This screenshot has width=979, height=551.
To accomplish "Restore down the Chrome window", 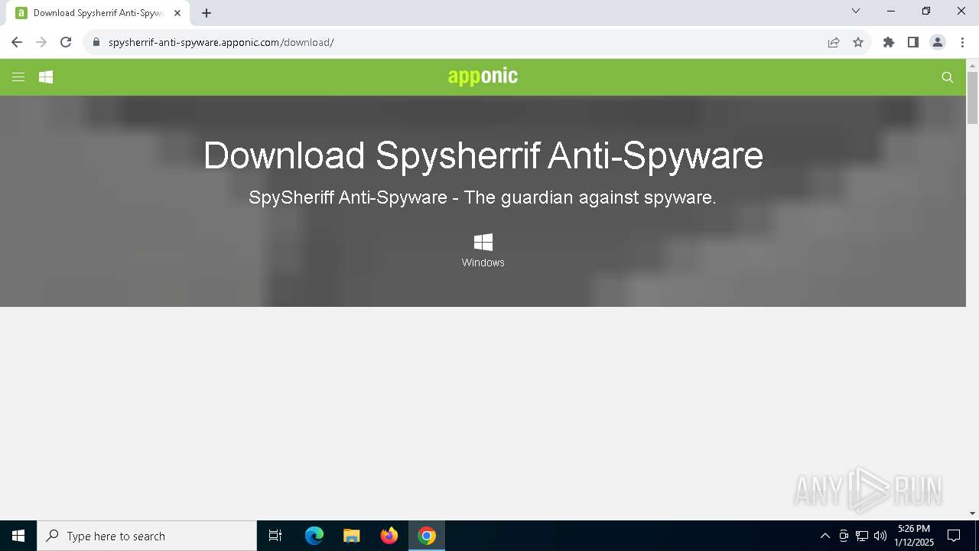I will tap(926, 11).
